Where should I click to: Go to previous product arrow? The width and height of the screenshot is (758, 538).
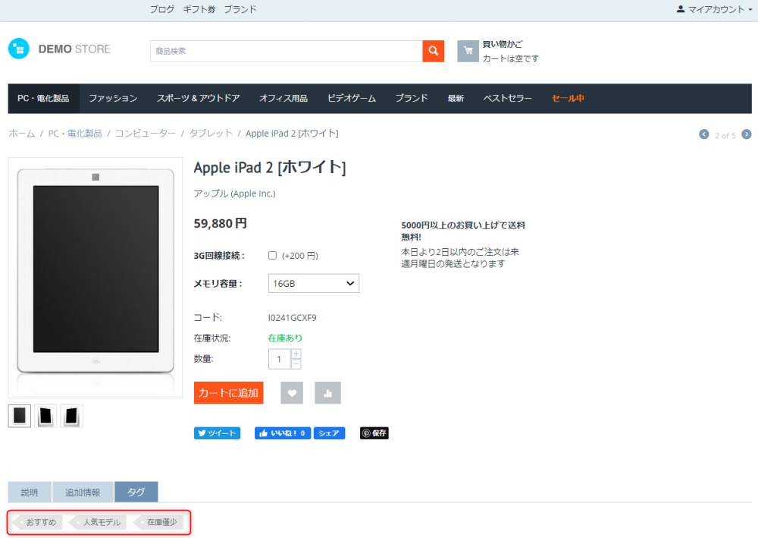coord(704,134)
